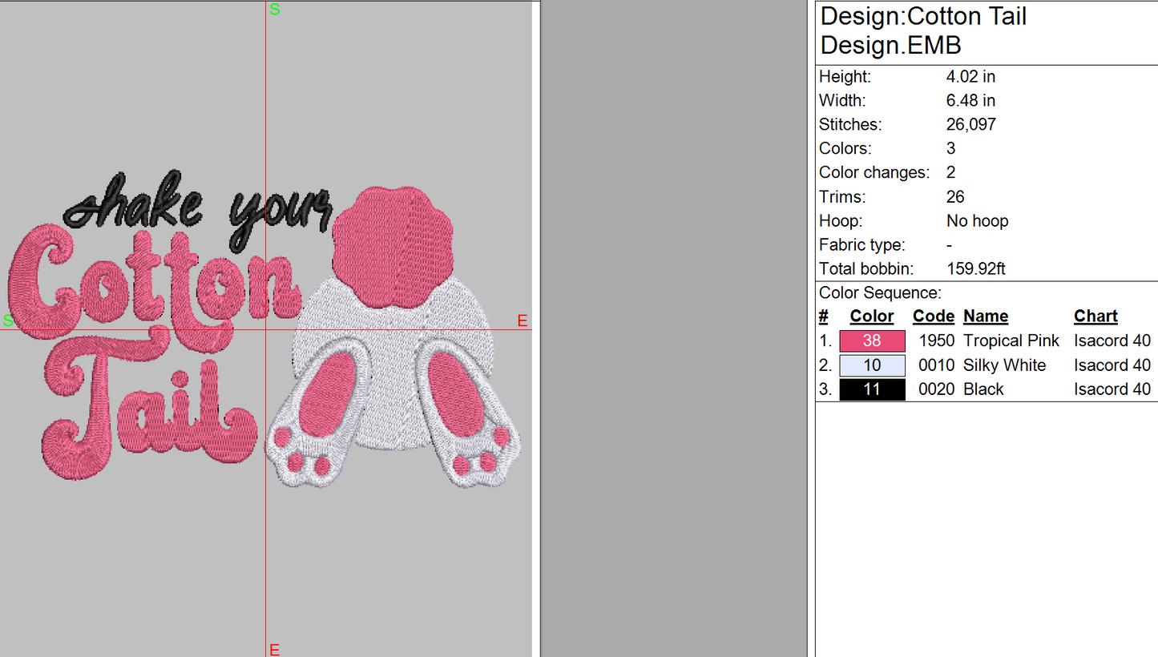Screen dimensions: 1158x657
Task: Click the Chart column header
Action: tap(1095, 316)
